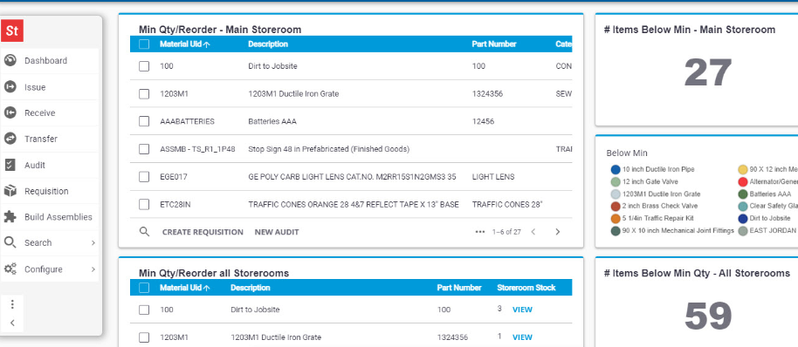The image size is (798, 347).
Task: Go to previous page of results
Action: tap(533, 232)
